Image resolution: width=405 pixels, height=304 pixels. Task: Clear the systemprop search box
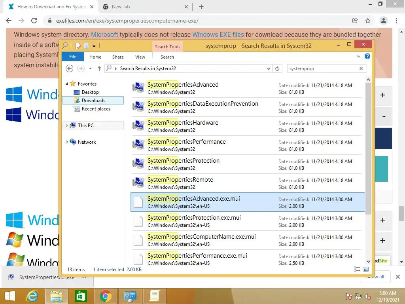361,68
